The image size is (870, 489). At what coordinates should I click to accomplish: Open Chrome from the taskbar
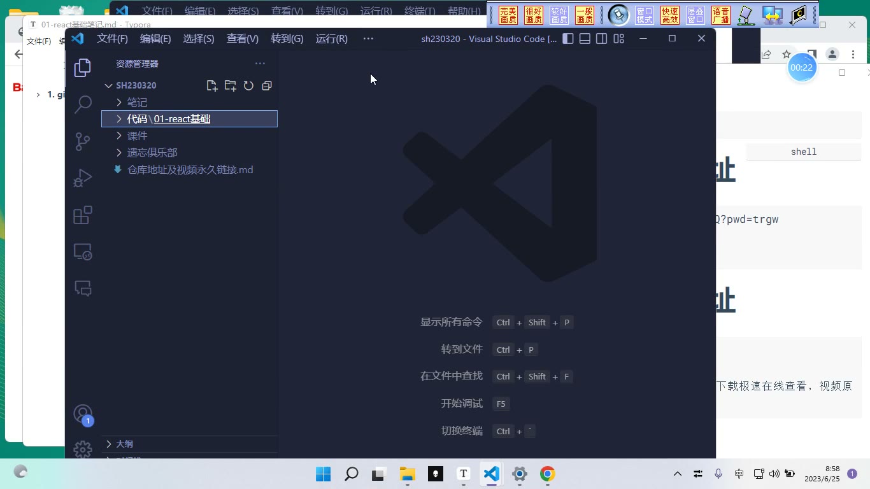(x=548, y=474)
